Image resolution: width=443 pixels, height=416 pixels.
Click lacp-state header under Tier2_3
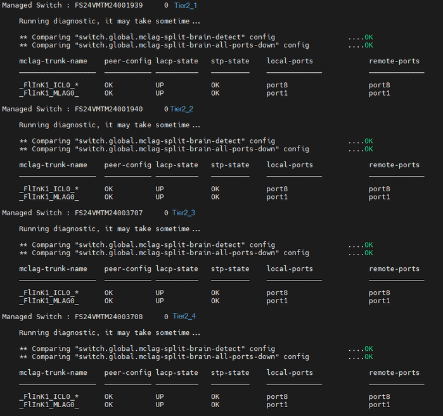coord(177,269)
